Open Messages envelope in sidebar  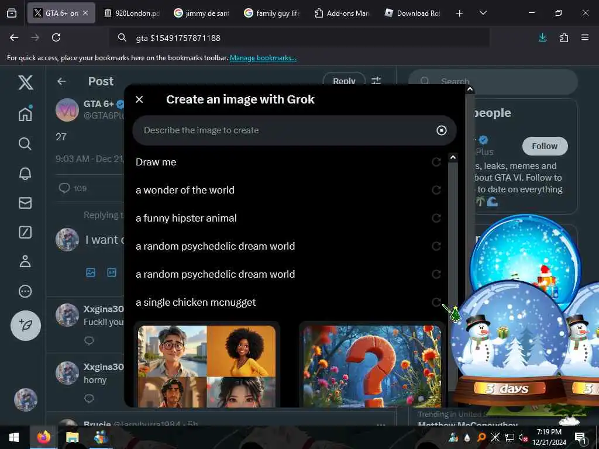[x=25, y=203]
